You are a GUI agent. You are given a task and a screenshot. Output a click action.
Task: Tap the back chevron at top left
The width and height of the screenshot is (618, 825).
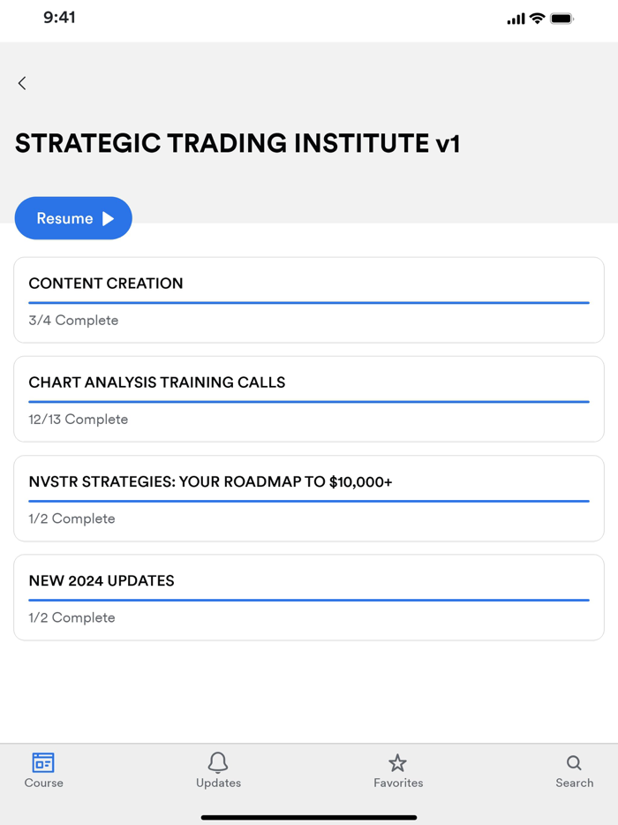coord(21,83)
